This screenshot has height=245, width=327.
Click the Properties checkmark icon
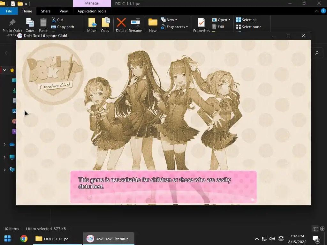point(201,23)
